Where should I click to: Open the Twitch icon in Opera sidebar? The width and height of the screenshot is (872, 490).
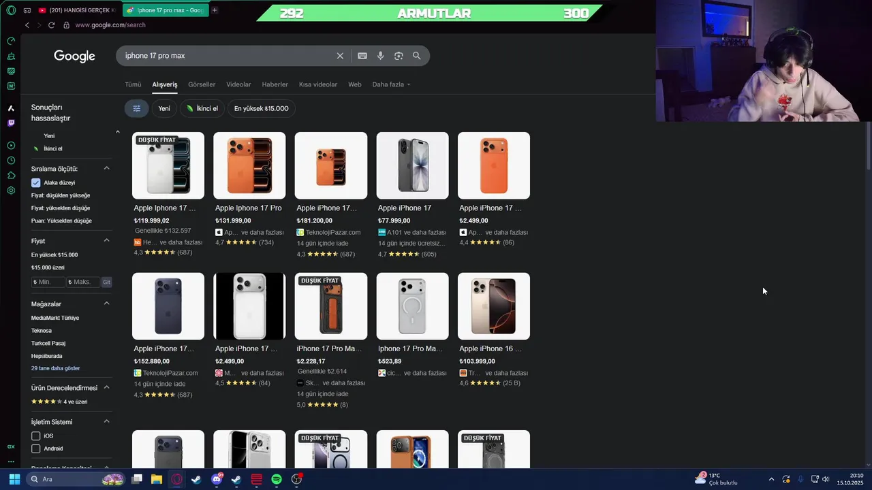click(x=11, y=123)
